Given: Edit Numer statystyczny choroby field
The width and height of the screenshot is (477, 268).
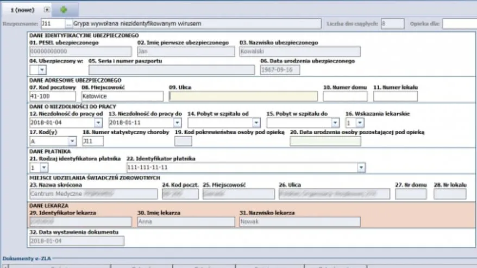Looking at the screenshot, I should click(93, 141).
